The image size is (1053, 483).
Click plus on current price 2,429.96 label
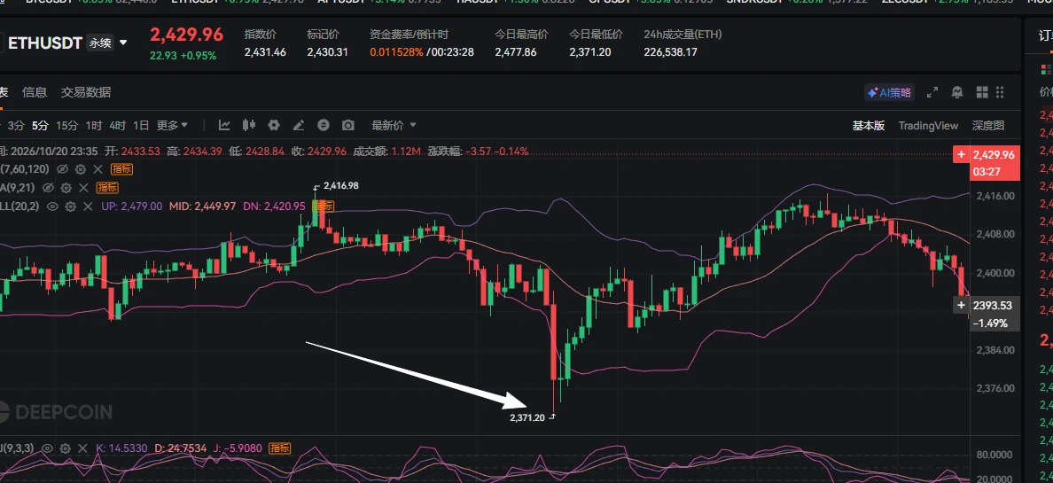tap(961, 154)
